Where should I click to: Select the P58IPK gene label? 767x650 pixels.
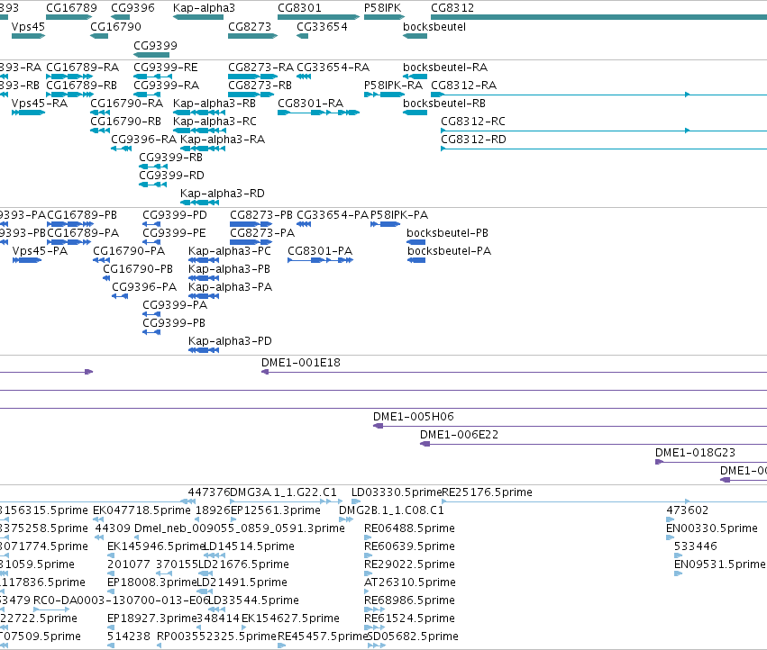pos(382,8)
